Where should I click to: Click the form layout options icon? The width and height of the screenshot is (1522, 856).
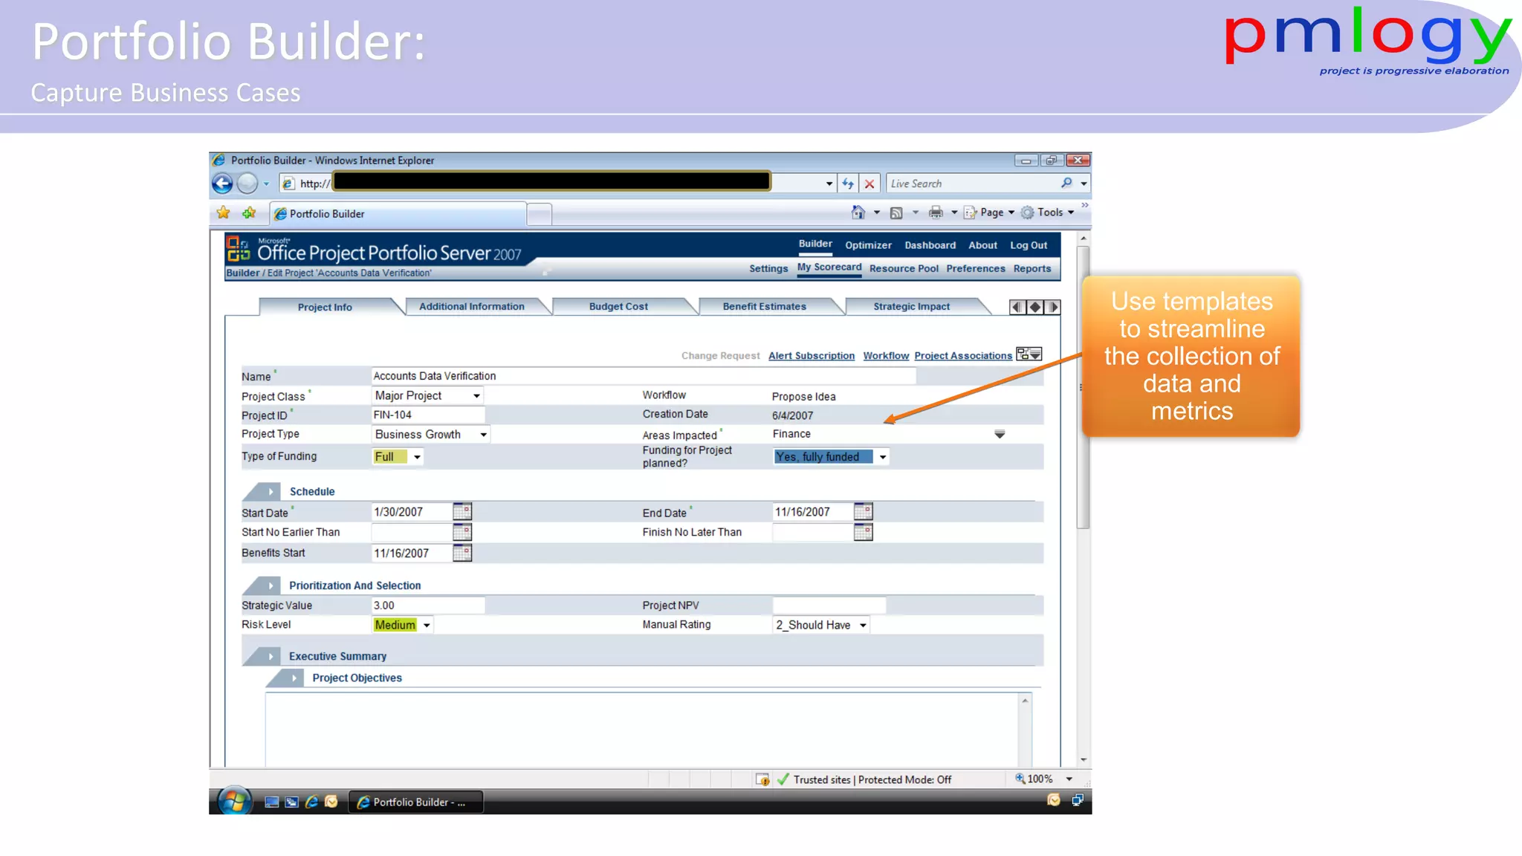[x=1029, y=354]
